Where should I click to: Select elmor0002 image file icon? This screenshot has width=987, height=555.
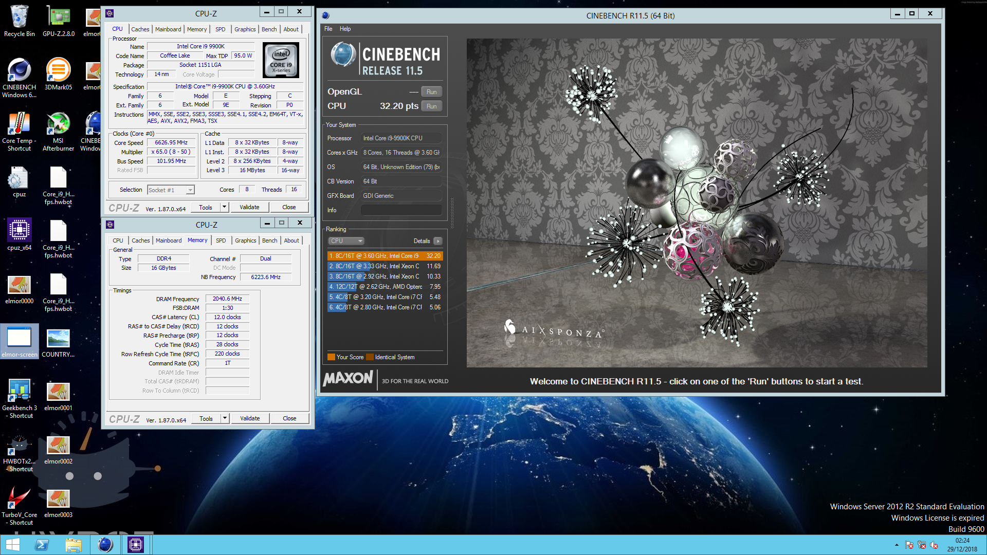[58, 450]
